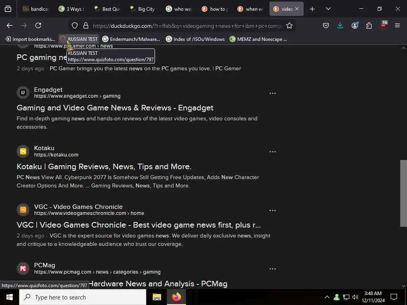The image size is (407, 305).
Task: Click the duckduckgo address bar URL
Action: coord(187,26)
